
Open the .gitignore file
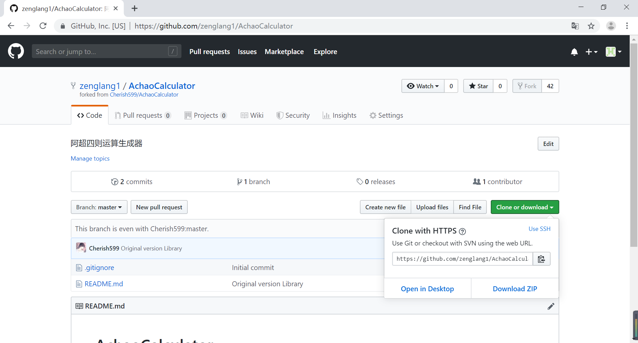[99, 268]
